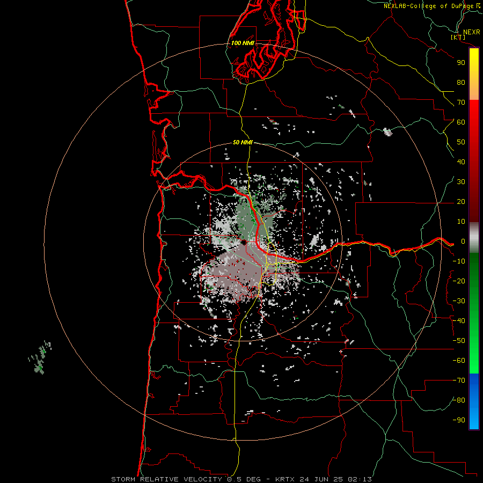Click the "02:13" timestamp text
The image size is (483, 483).
360,479
